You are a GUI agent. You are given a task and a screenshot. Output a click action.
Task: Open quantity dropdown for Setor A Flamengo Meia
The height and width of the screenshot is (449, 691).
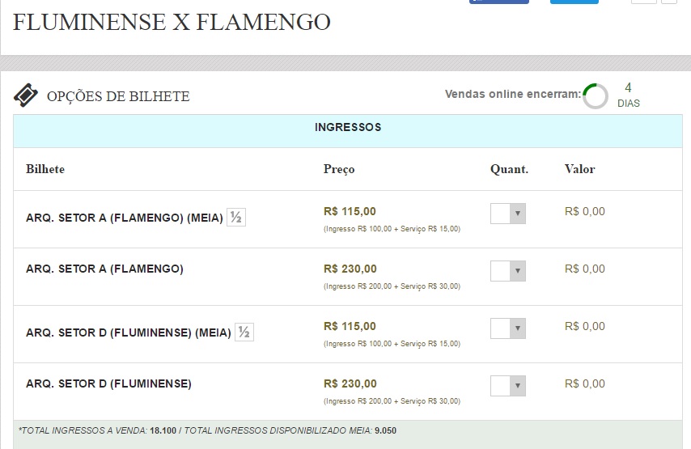pyautogui.click(x=508, y=214)
